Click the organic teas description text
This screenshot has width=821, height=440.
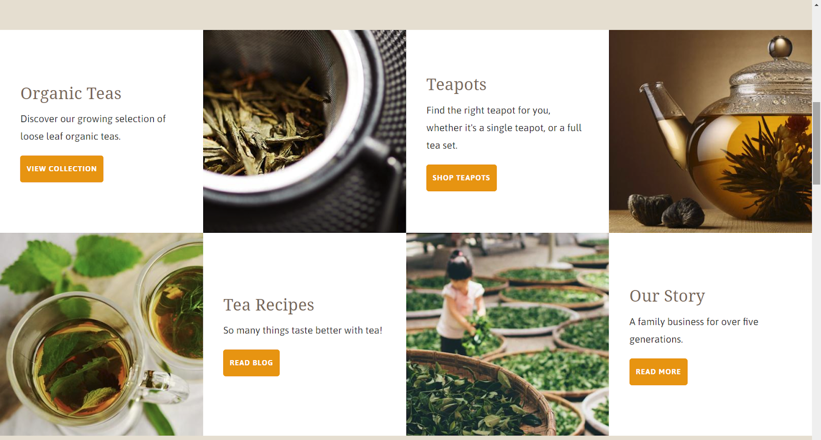[x=93, y=128]
